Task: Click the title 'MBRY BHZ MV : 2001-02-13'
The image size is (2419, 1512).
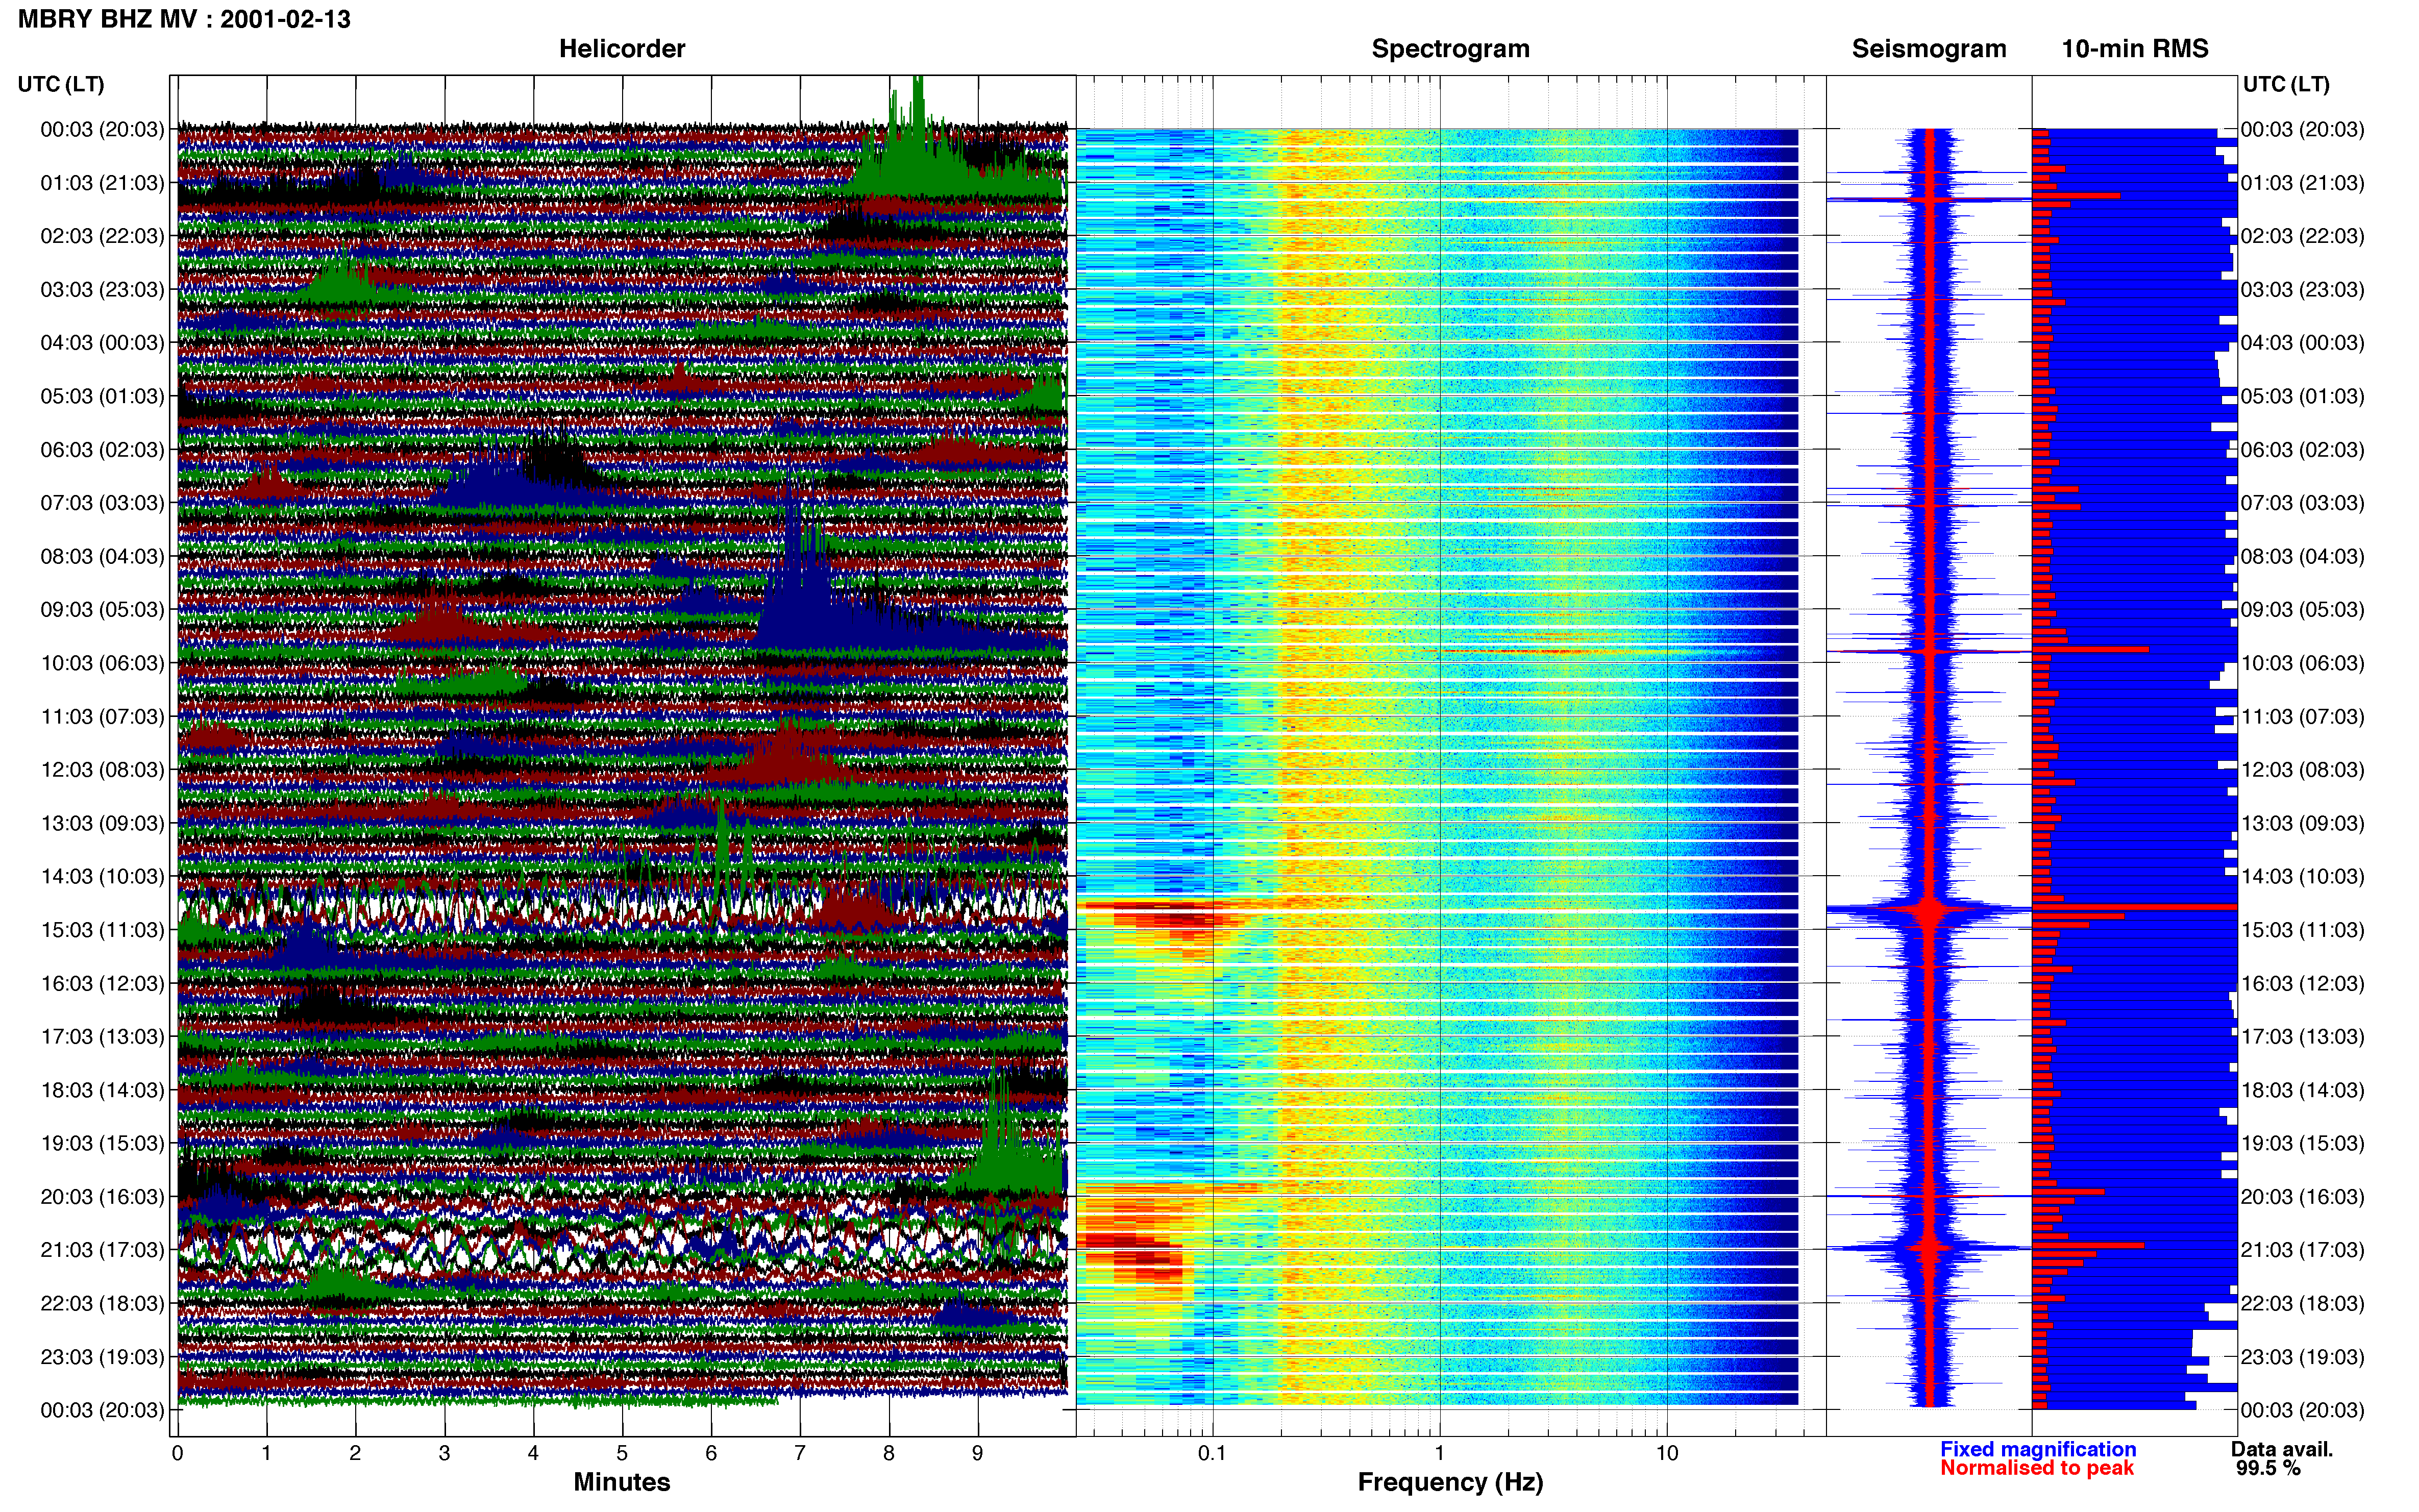Action: [184, 19]
